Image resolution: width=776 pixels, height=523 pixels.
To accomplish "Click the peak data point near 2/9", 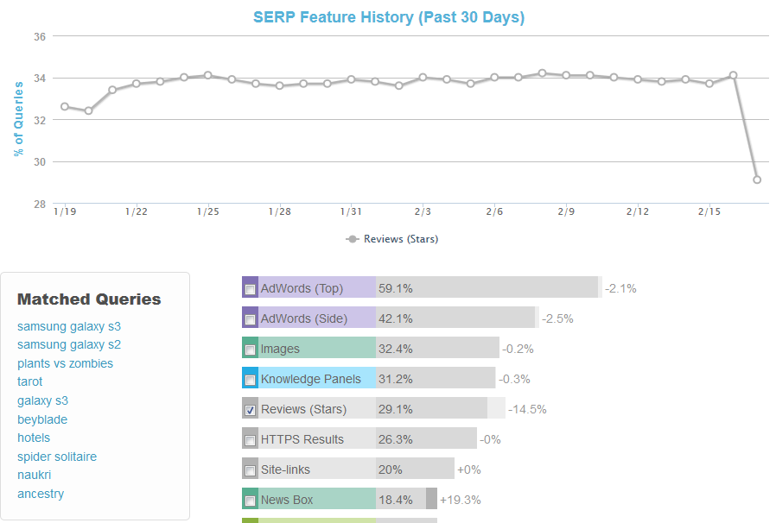I will (x=542, y=73).
